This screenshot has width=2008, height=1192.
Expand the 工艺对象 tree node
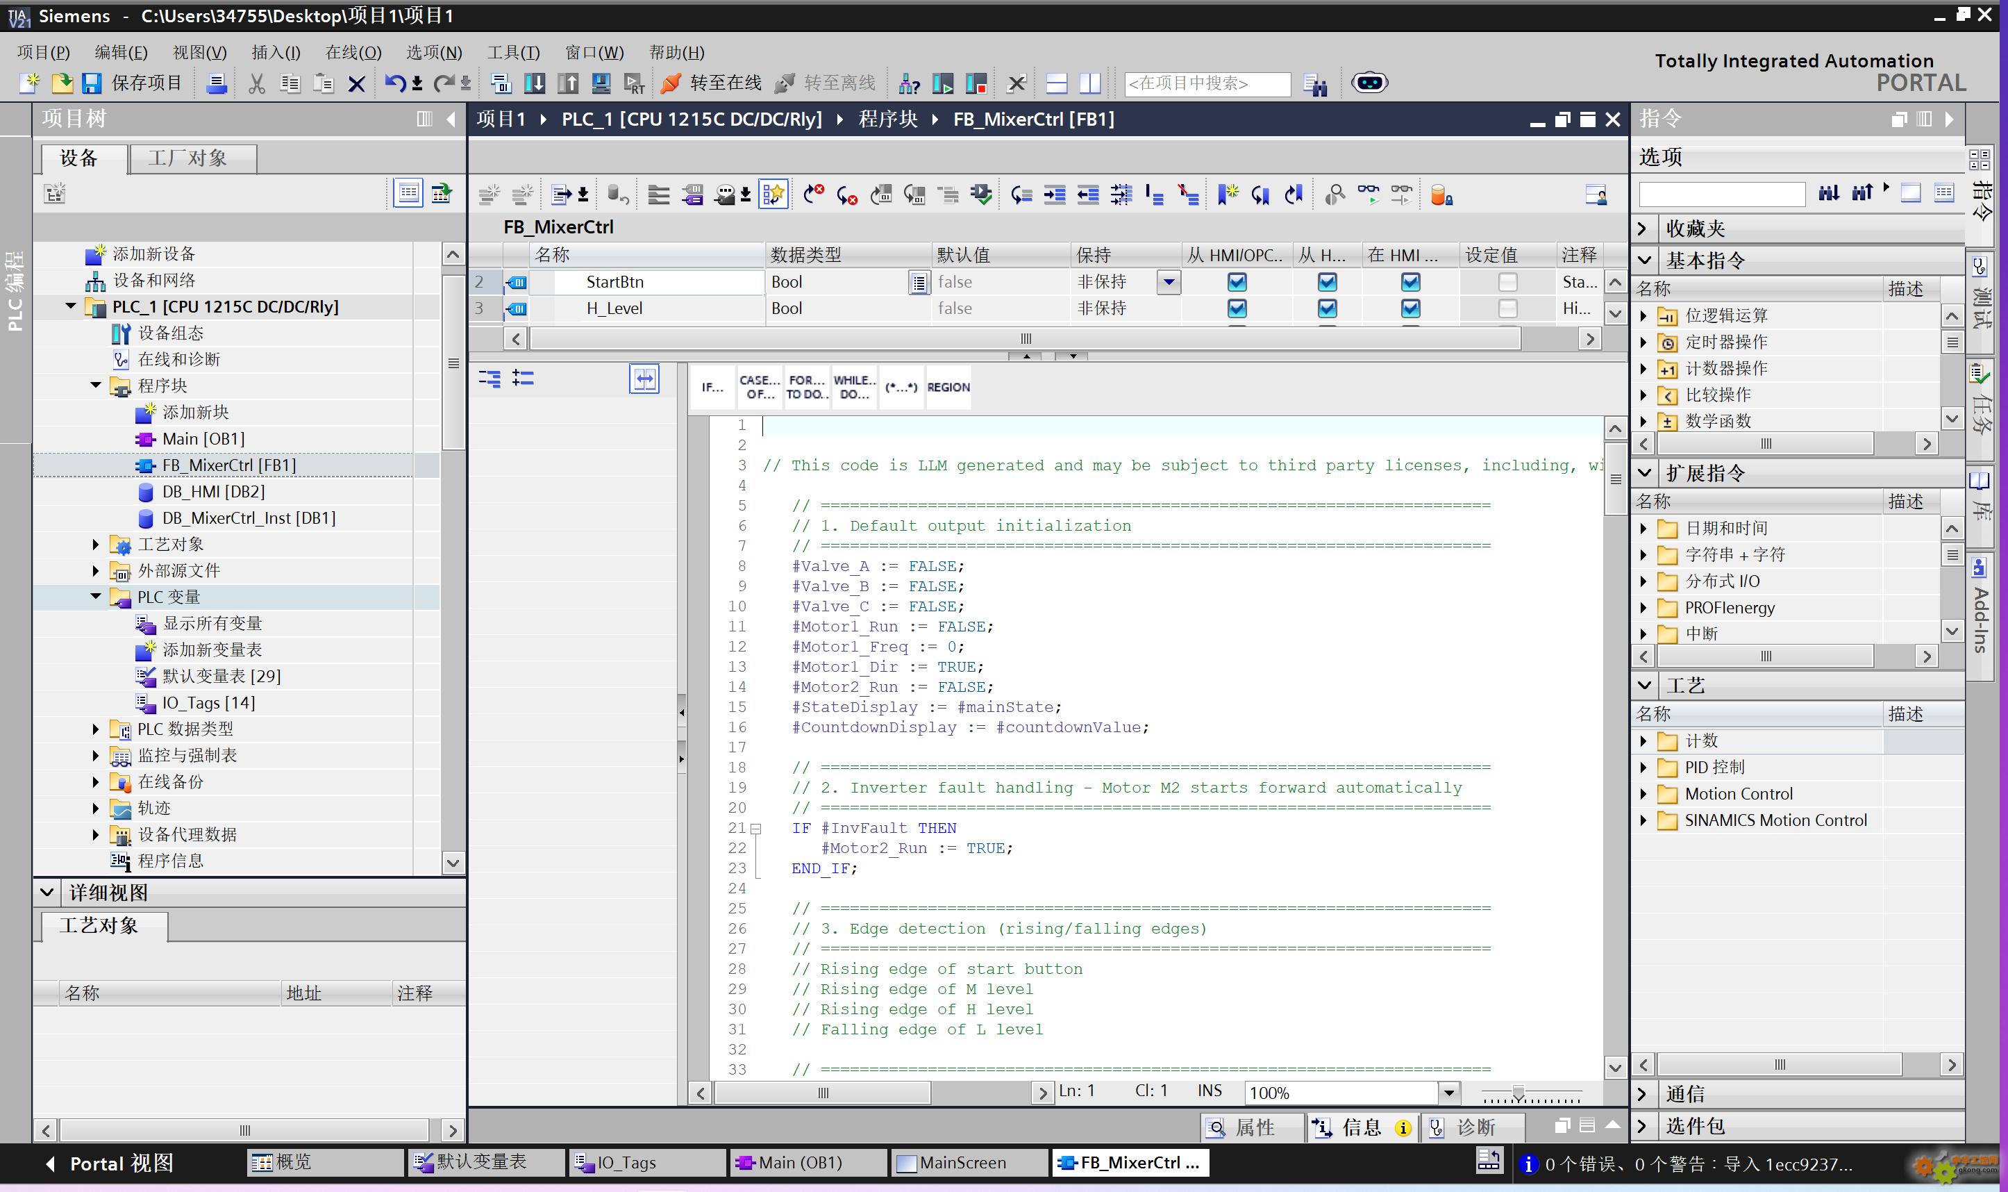(x=96, y=545)
